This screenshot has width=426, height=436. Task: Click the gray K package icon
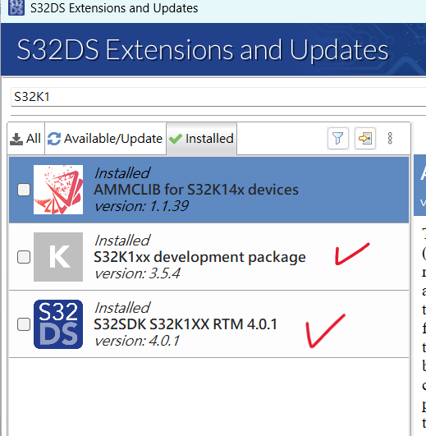point(58,257)
